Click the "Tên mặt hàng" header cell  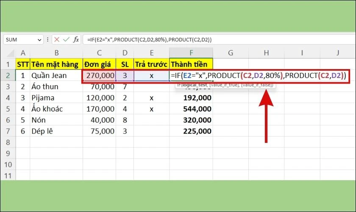pyautogui.click(x=56, y=64)
